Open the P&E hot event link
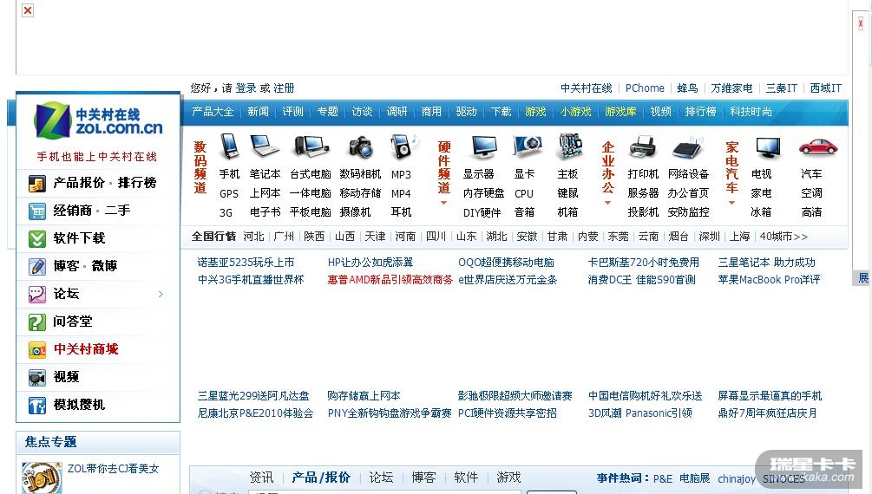872x494 pixels. [662, 479]
